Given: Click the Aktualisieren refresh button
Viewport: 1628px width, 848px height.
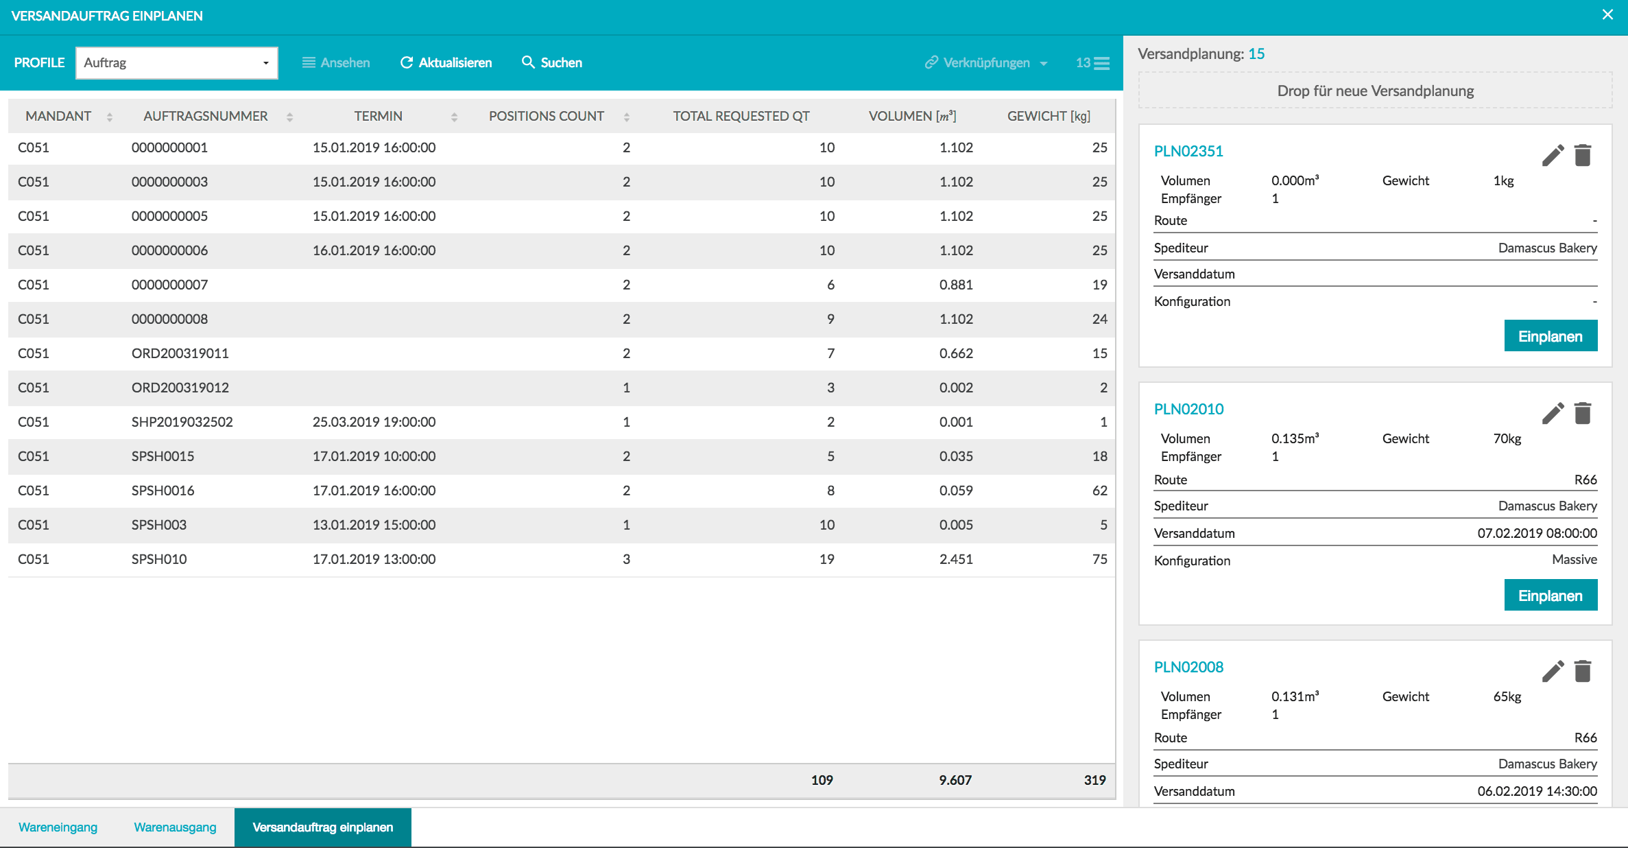Looking at the screenshot, I should (446, 62).
